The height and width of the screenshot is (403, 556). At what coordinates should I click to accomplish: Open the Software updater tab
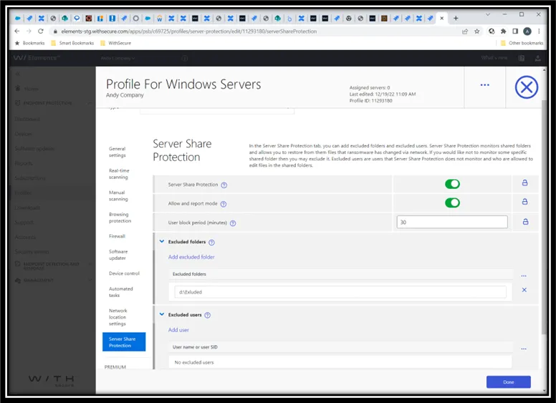point(118,255)
